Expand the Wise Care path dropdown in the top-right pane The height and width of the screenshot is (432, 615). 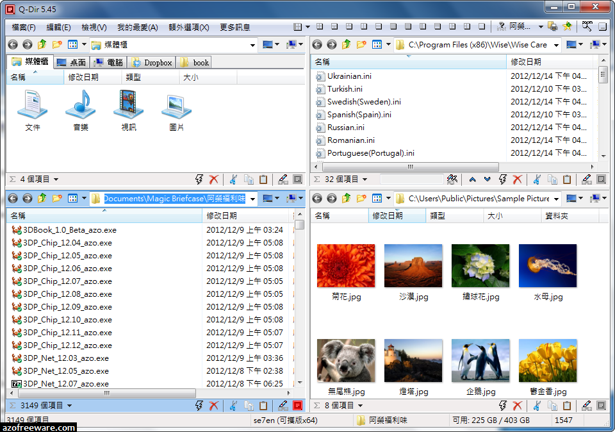coord(556,45)
